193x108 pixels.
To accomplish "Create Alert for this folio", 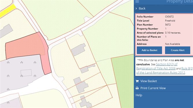I will pyautogui.click(x=177, y=50).
